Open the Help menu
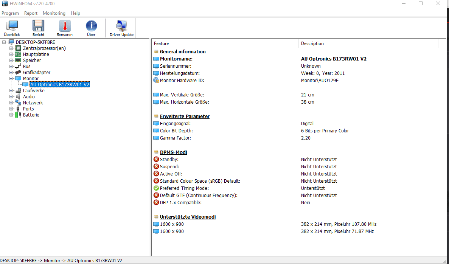This screenshot has width=449, height=264. tap(75, 13)
